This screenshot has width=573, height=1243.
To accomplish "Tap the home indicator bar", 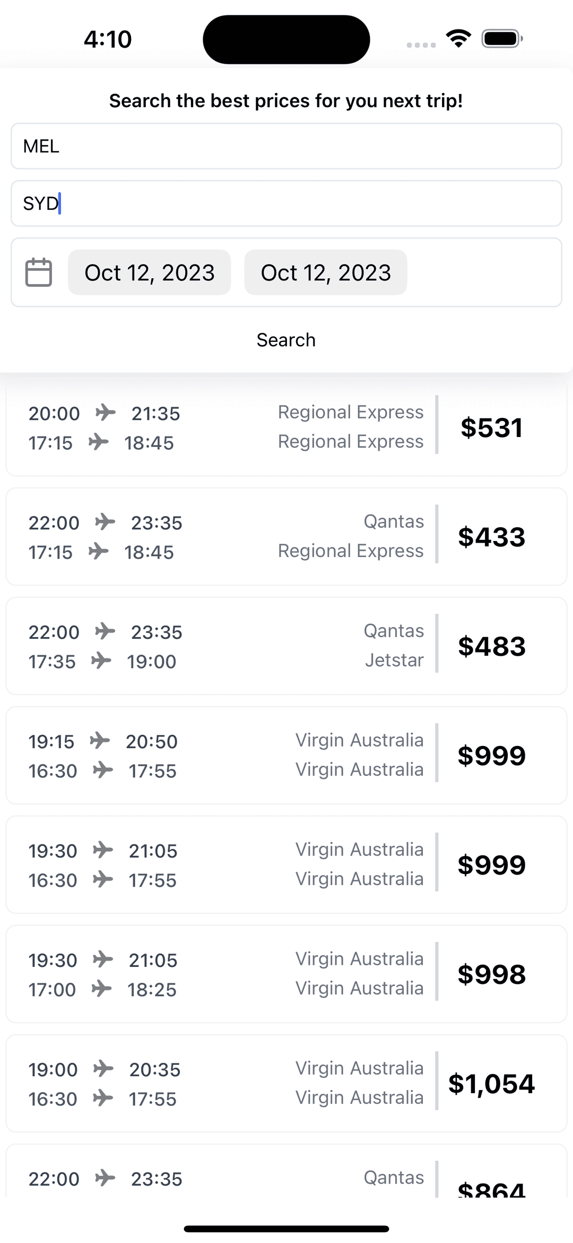I will [286, 1229].
